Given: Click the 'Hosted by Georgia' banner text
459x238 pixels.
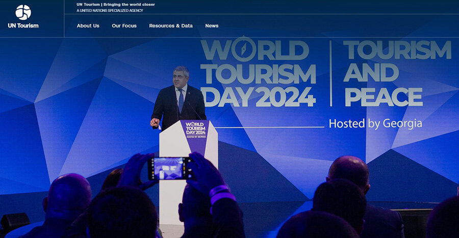Looking at the screenshot, I should coord(375,124).
